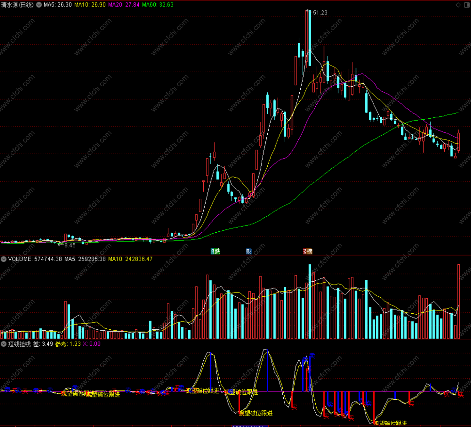Click the 8.45 low price label
The height and width of the screenshot is (427, 471).
[70, 246]
